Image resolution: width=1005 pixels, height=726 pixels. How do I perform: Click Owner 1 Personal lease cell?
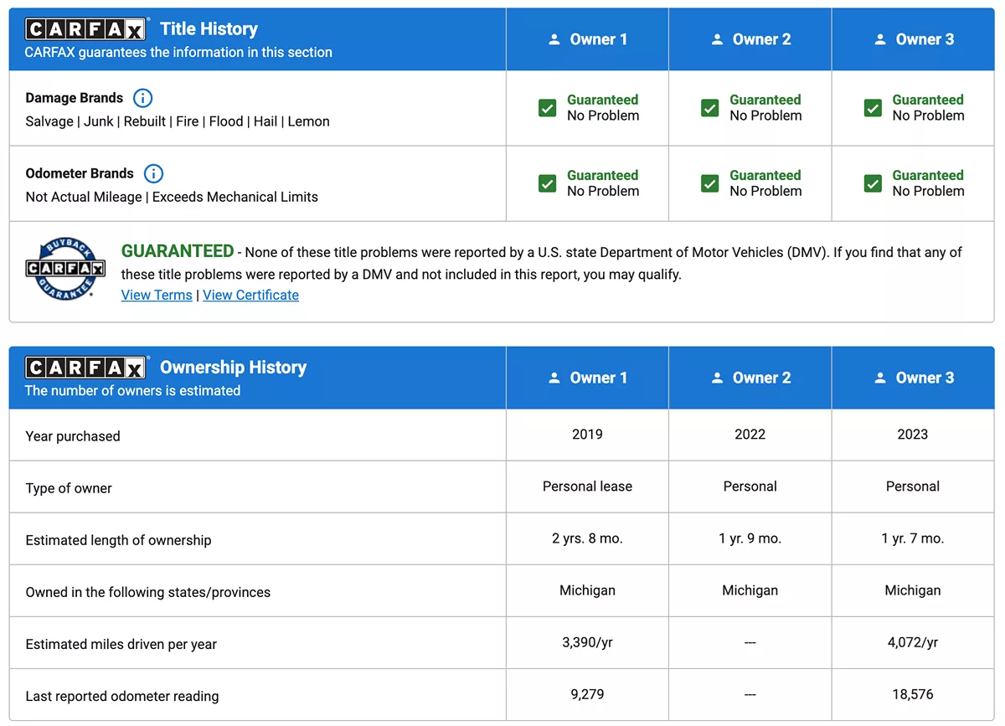587,487
